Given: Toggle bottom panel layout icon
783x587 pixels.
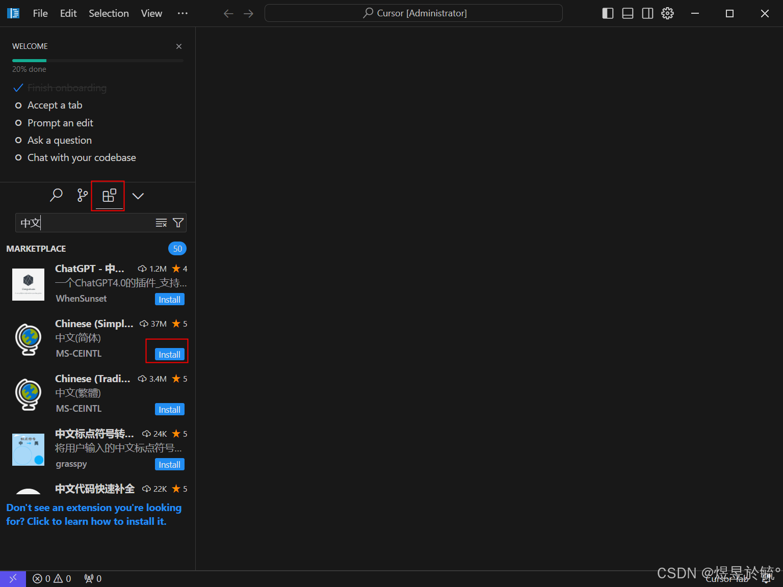Looking at the screenshot, I should coord(628,13).
